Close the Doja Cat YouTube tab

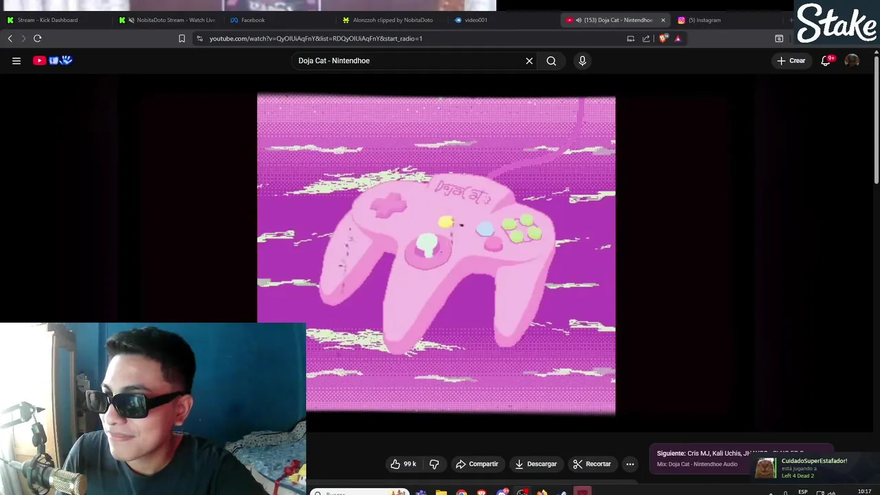(x=663, y=20)
